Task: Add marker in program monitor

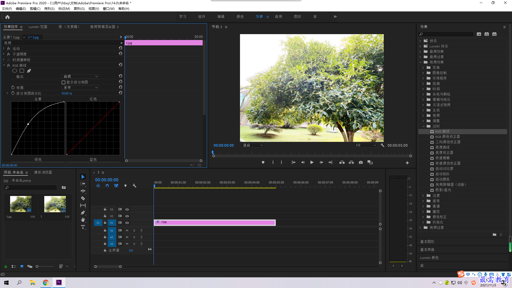Action: click(x=263, y=162)
